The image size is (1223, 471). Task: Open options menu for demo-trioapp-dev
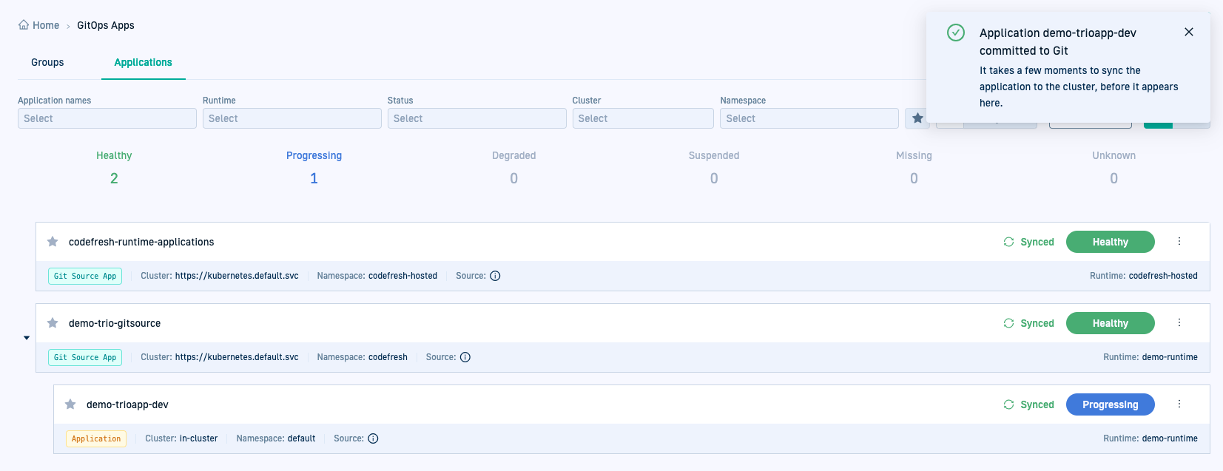pos(1179,404)
